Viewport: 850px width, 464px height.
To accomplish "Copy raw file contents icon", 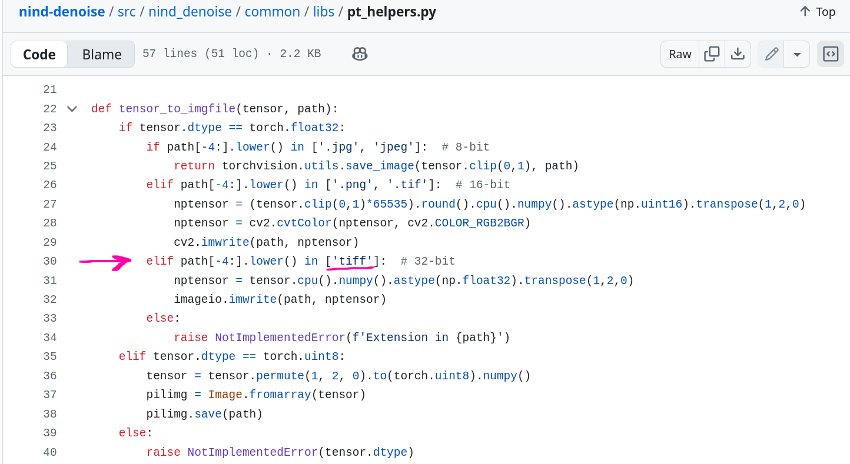I will pyautogui.click(x=712, y=54).
